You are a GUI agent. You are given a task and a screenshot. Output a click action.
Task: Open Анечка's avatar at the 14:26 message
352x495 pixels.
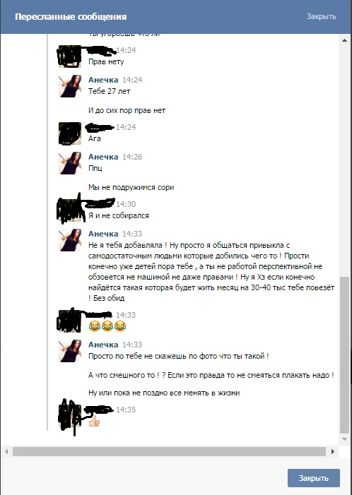pyautogui.click(x=70, y=163)
